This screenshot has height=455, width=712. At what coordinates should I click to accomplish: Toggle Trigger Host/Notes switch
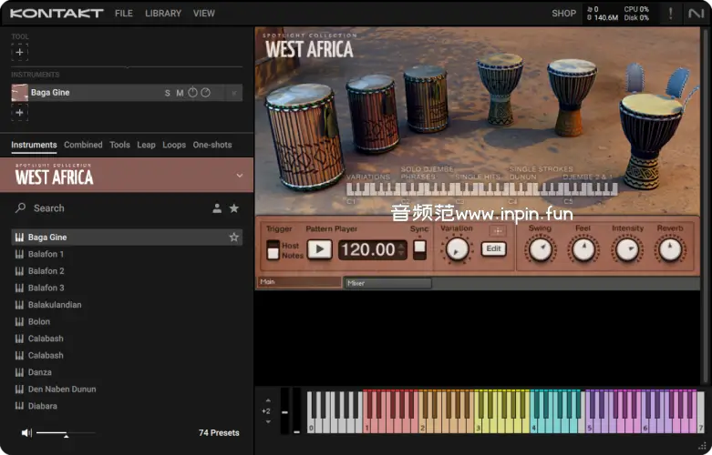point(273,250)
